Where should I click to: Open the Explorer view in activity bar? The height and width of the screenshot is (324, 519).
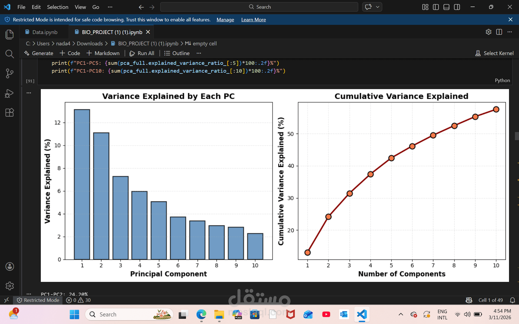pos(9,34)
